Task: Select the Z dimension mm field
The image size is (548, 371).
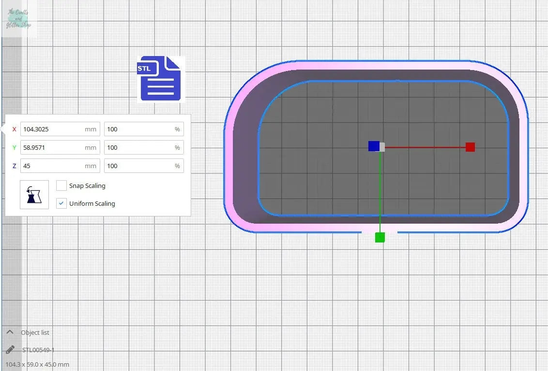Action: point(52,166)
